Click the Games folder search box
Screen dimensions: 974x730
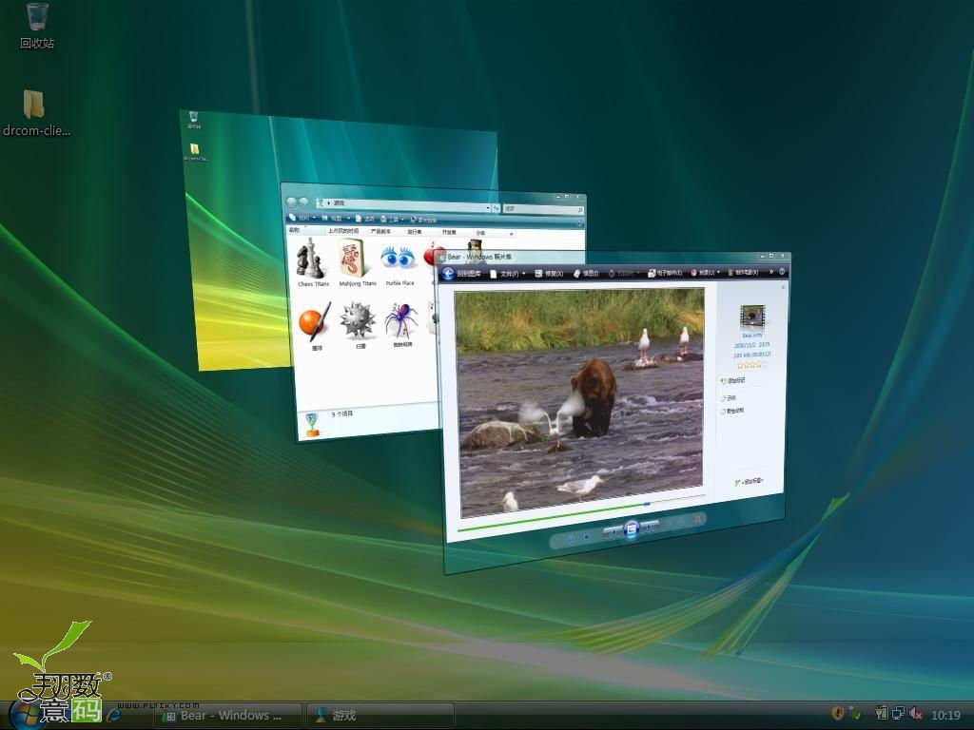point(540,209)
